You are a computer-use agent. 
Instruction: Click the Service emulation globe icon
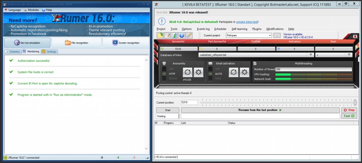point(17,43)
